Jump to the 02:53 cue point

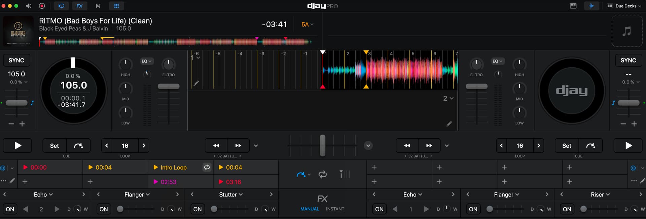click(168, 182)
